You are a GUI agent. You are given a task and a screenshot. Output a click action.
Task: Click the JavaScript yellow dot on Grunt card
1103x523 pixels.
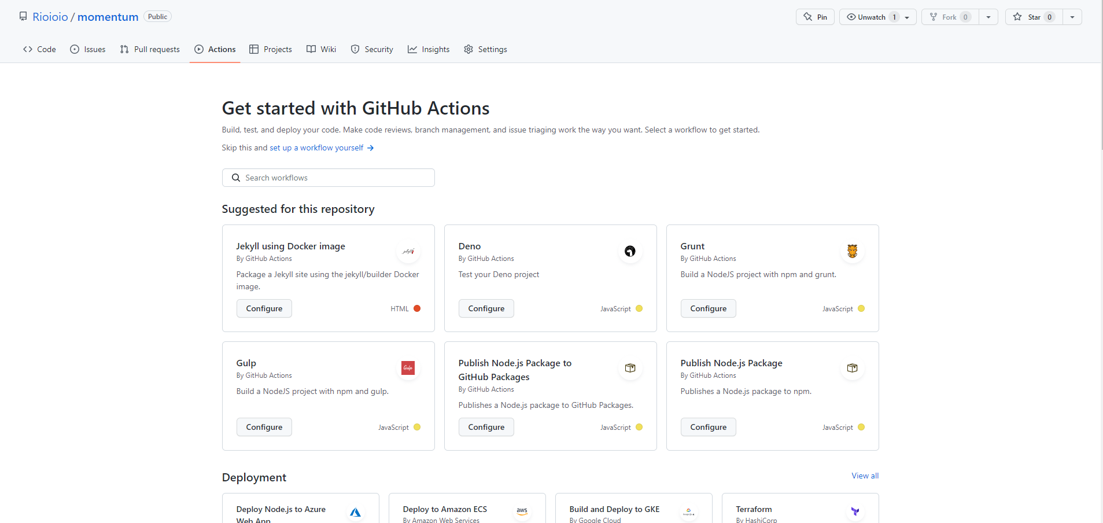pyautogui.click(x=861, y=308)
